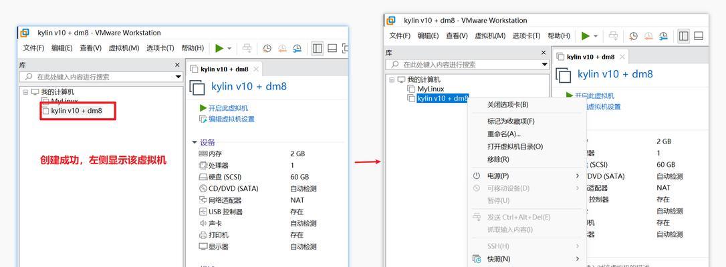Click the CD/DVD (SATA) disc icon in left window
Viewport: 726px width, 267px height.
203,188
